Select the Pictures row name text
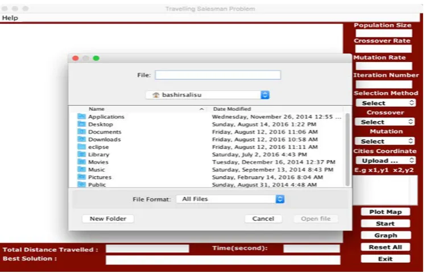Image resolution: width=426 pixels, height=273 pixels. pos(100,177)
